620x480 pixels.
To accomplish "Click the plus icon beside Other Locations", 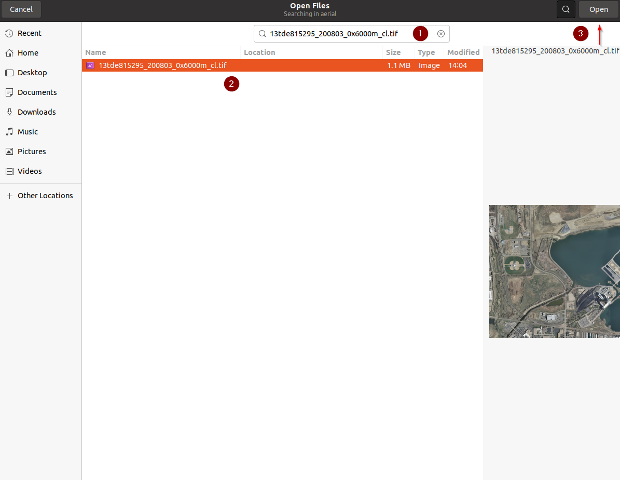I will coord(9,196).
